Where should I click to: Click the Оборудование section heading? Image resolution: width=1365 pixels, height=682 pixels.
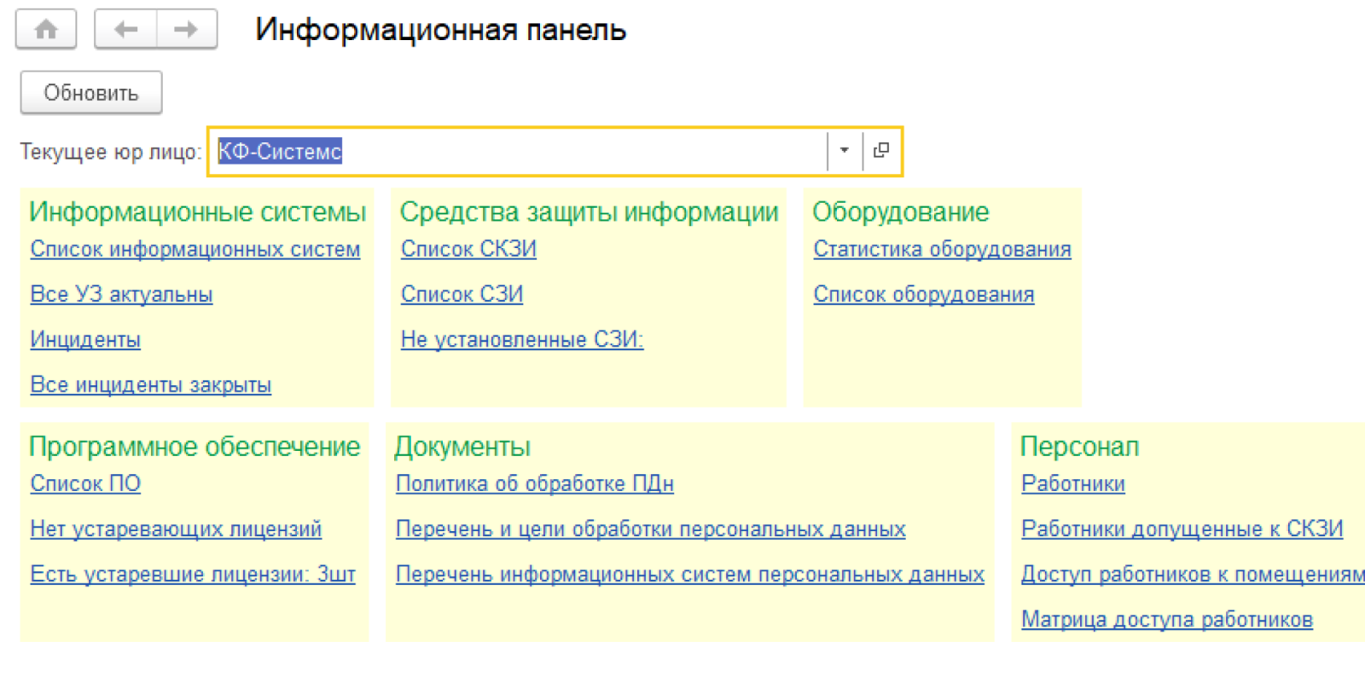[x=901, y=211]
